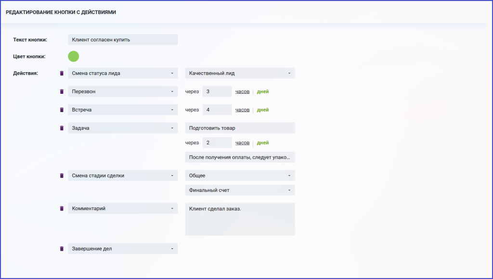Pick the green button color swatch
The image size is (493, 279).
click(x=74, y=57)
